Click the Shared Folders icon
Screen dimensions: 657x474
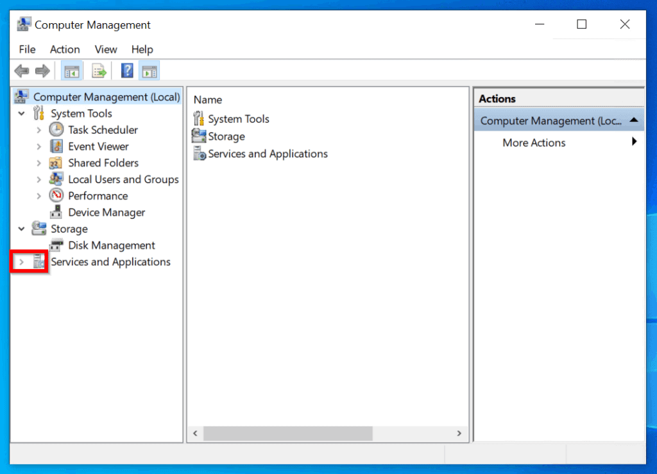pos(56,162)
